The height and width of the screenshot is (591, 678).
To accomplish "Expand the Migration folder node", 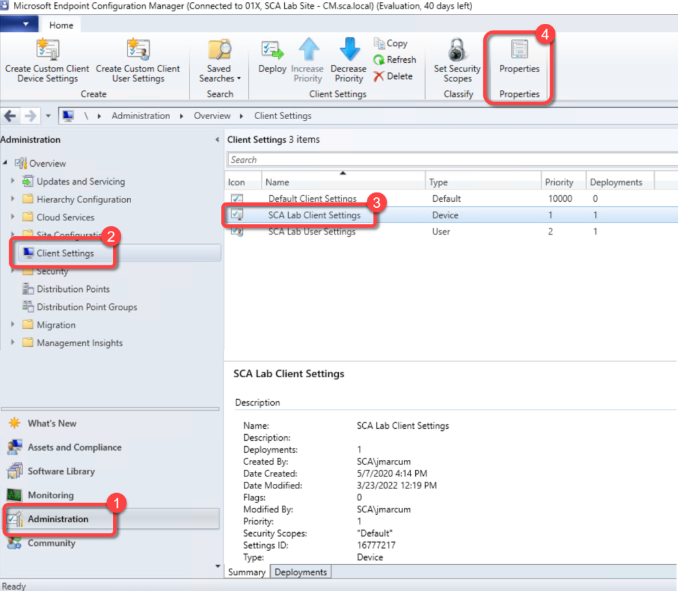I will (x=12, y=325).
